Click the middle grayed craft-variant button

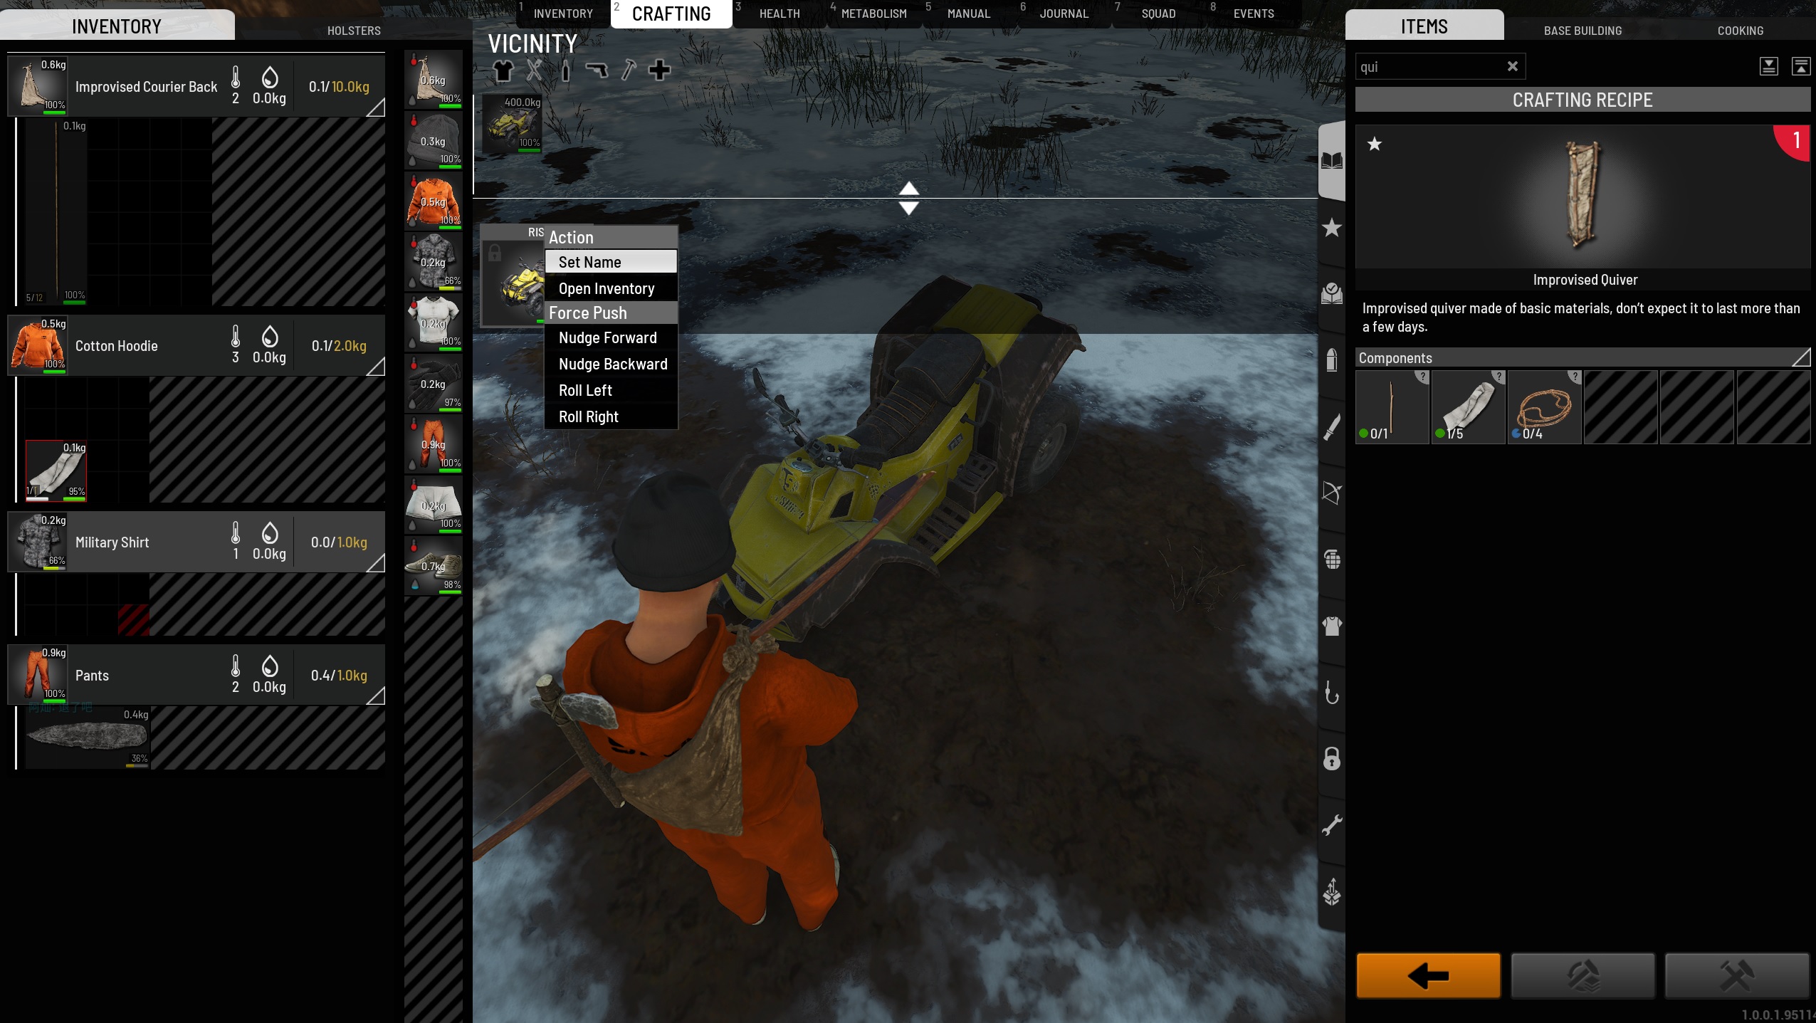pyautogui.click(x=1583, y=975)
